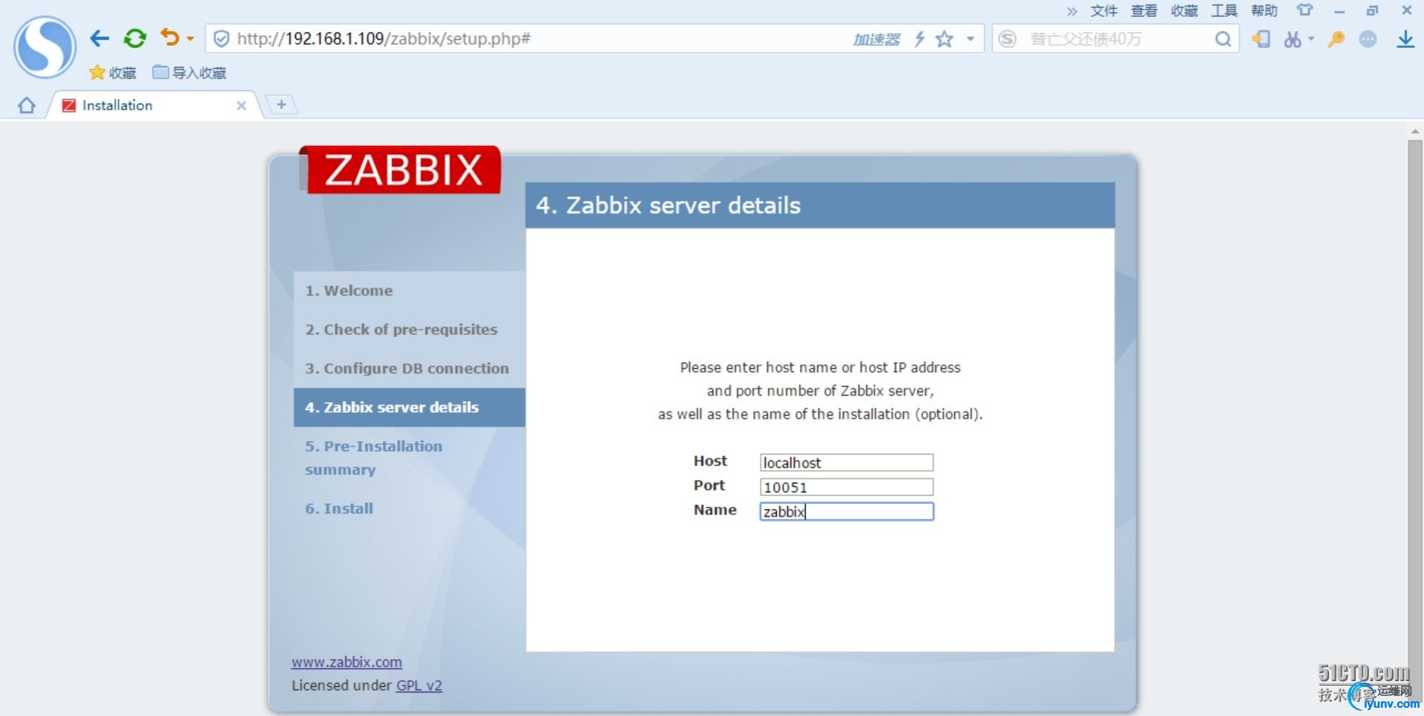Open the 导入收藏 import bookmarks folder
This screenshot has height=716, width=1424.
189,73
